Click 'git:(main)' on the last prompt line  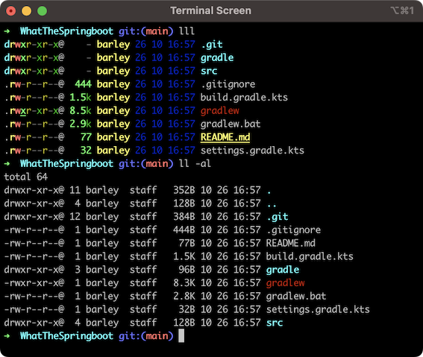tap(146, 335)
